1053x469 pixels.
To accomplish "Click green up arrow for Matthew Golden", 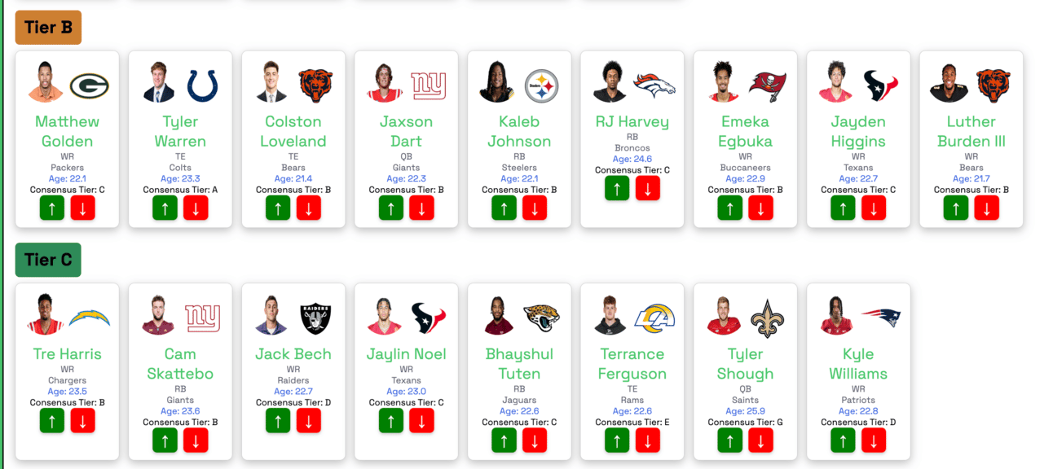I will [x=51, y=208].
